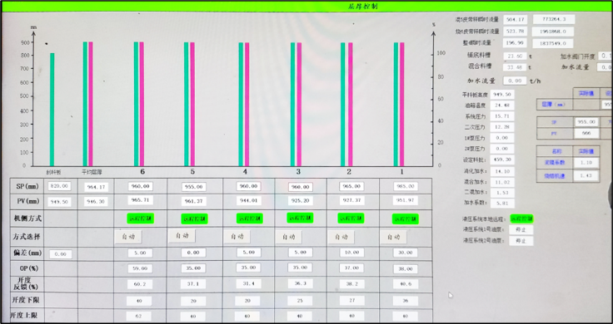Switch gate 6 自动 mode selection button
This screenshot has height=324, width=613.
coord(128,237)
